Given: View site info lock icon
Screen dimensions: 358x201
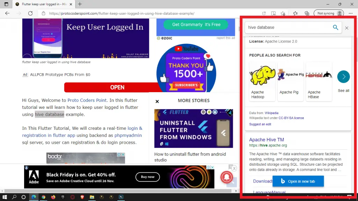Looking at the screenshot, I should point(43,13).
